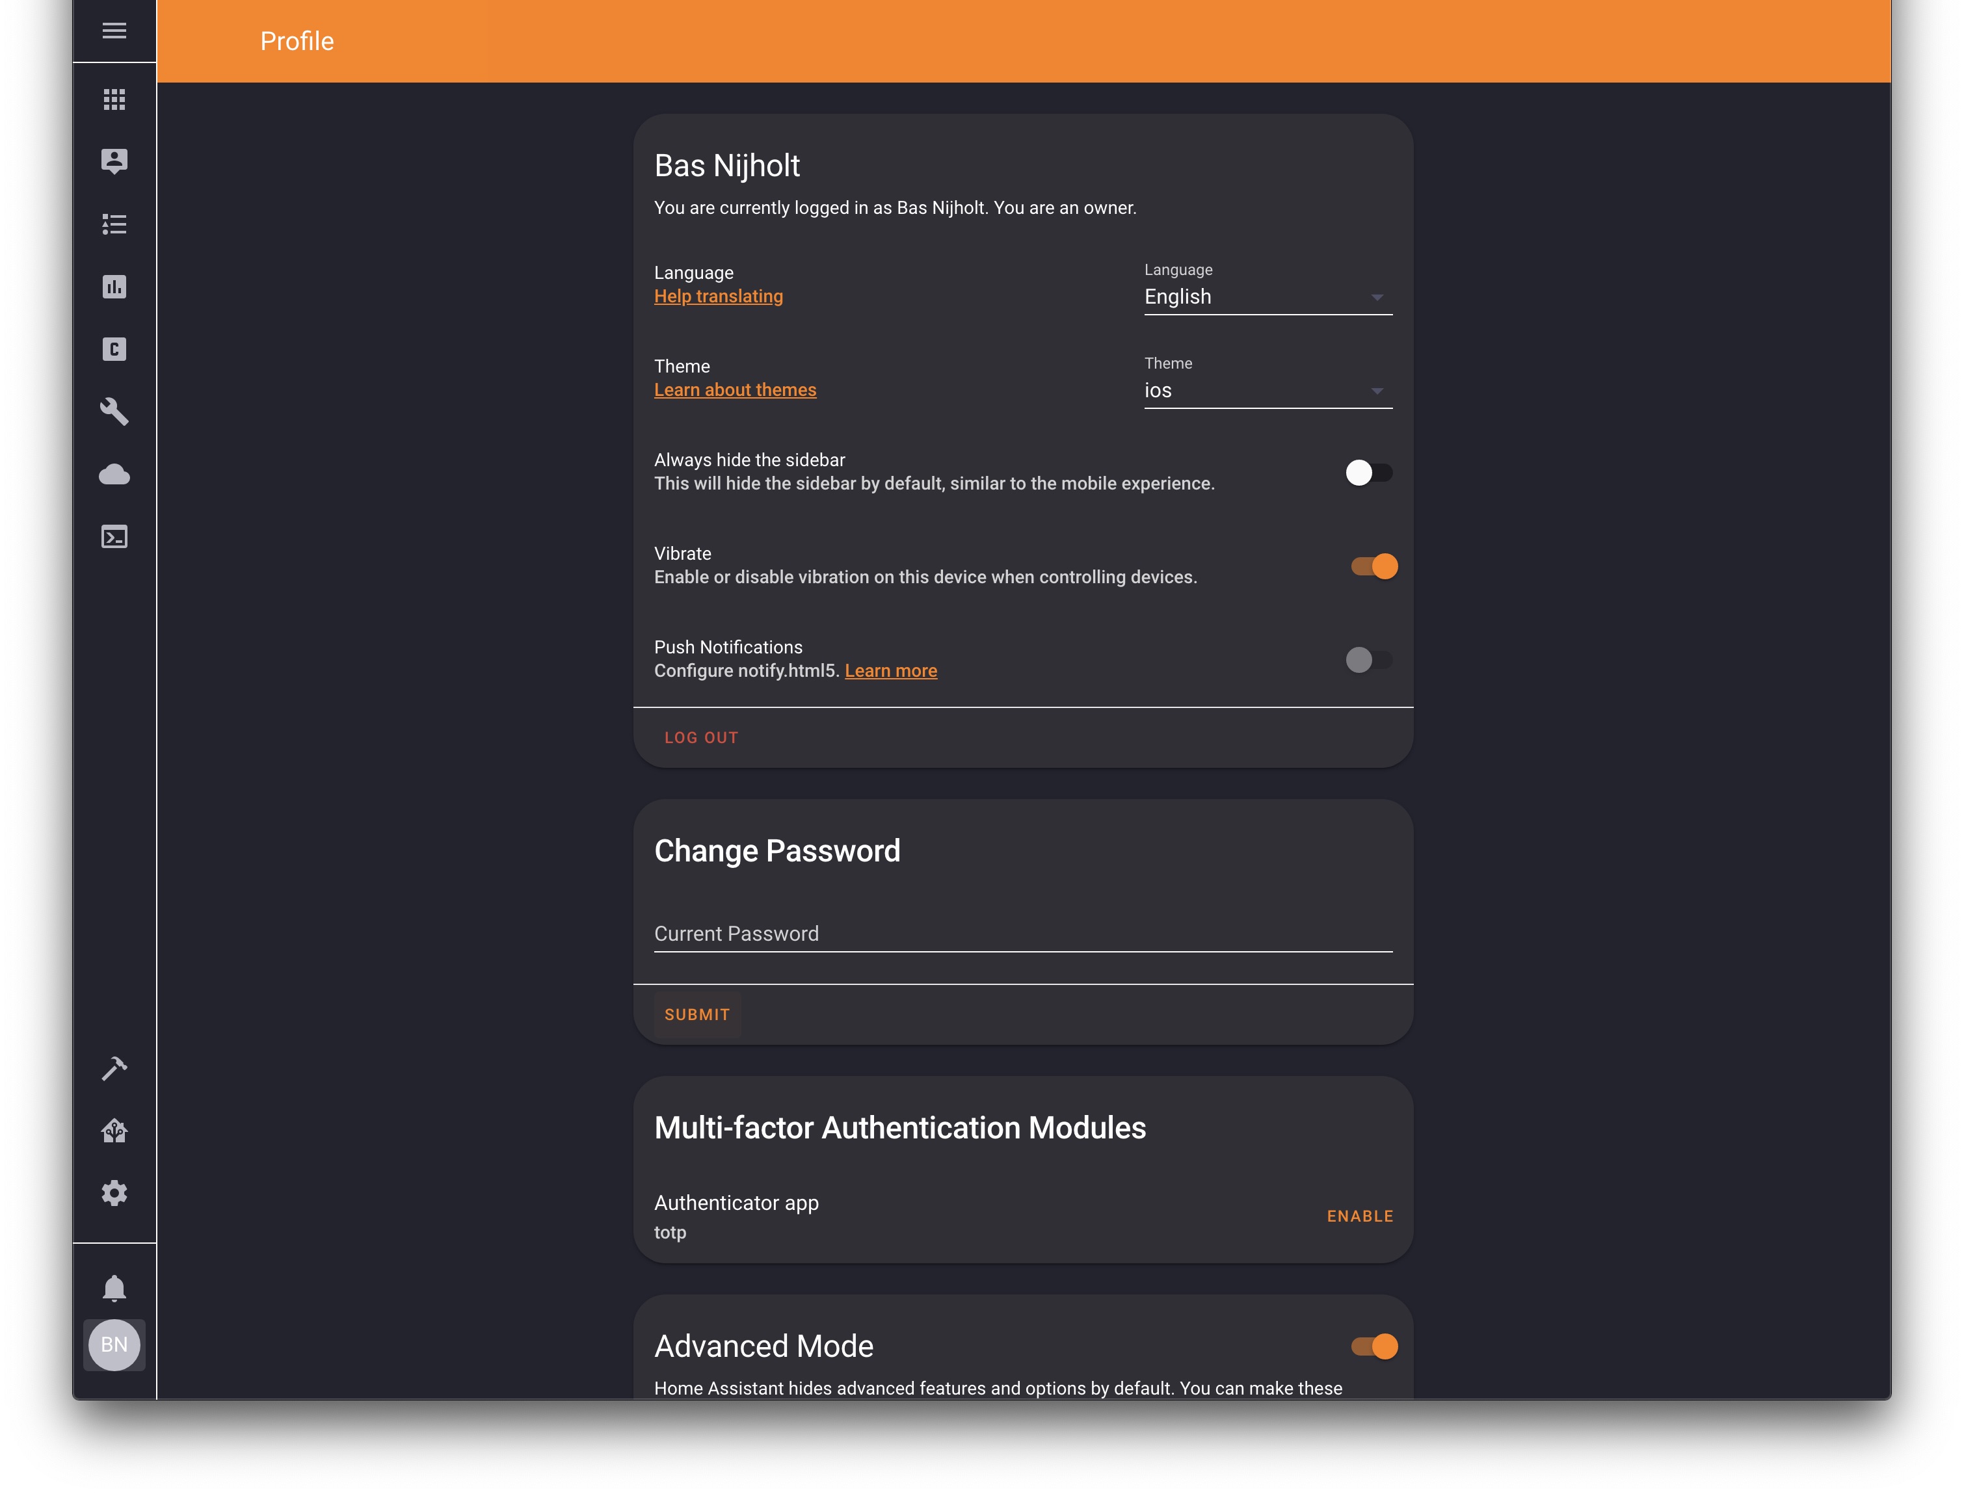Turn off Advanced Mode switch
The width and height of the screenshot is (1964, 1496).
click(x=1373, y=1346)
